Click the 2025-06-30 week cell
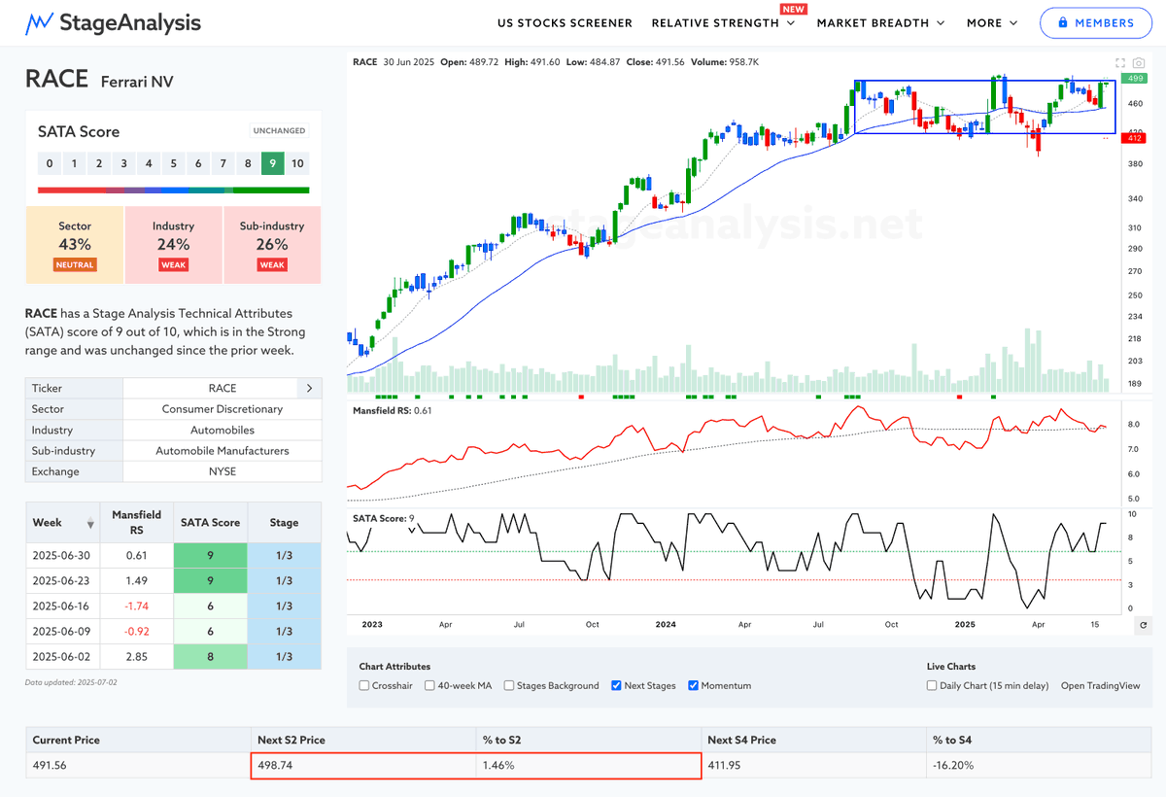The height and width of the screenshot is (797, 1166). click(63, 554)
